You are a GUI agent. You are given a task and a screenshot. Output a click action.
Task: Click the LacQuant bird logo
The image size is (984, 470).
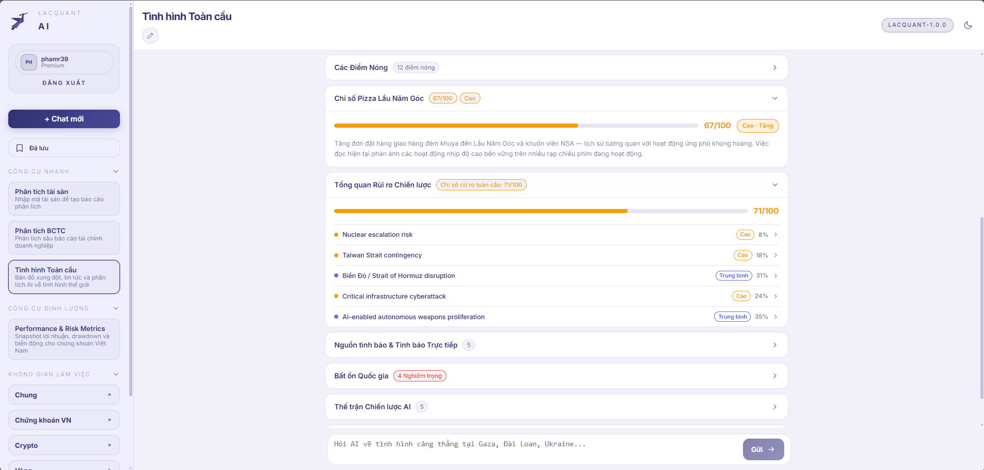point(19,21)
